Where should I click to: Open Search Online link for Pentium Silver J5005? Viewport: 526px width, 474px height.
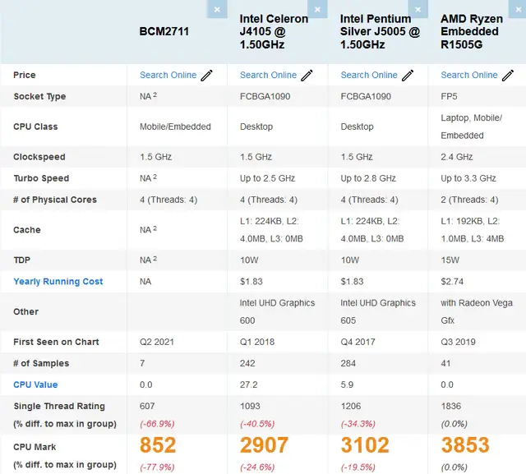(x=369, y=75)
